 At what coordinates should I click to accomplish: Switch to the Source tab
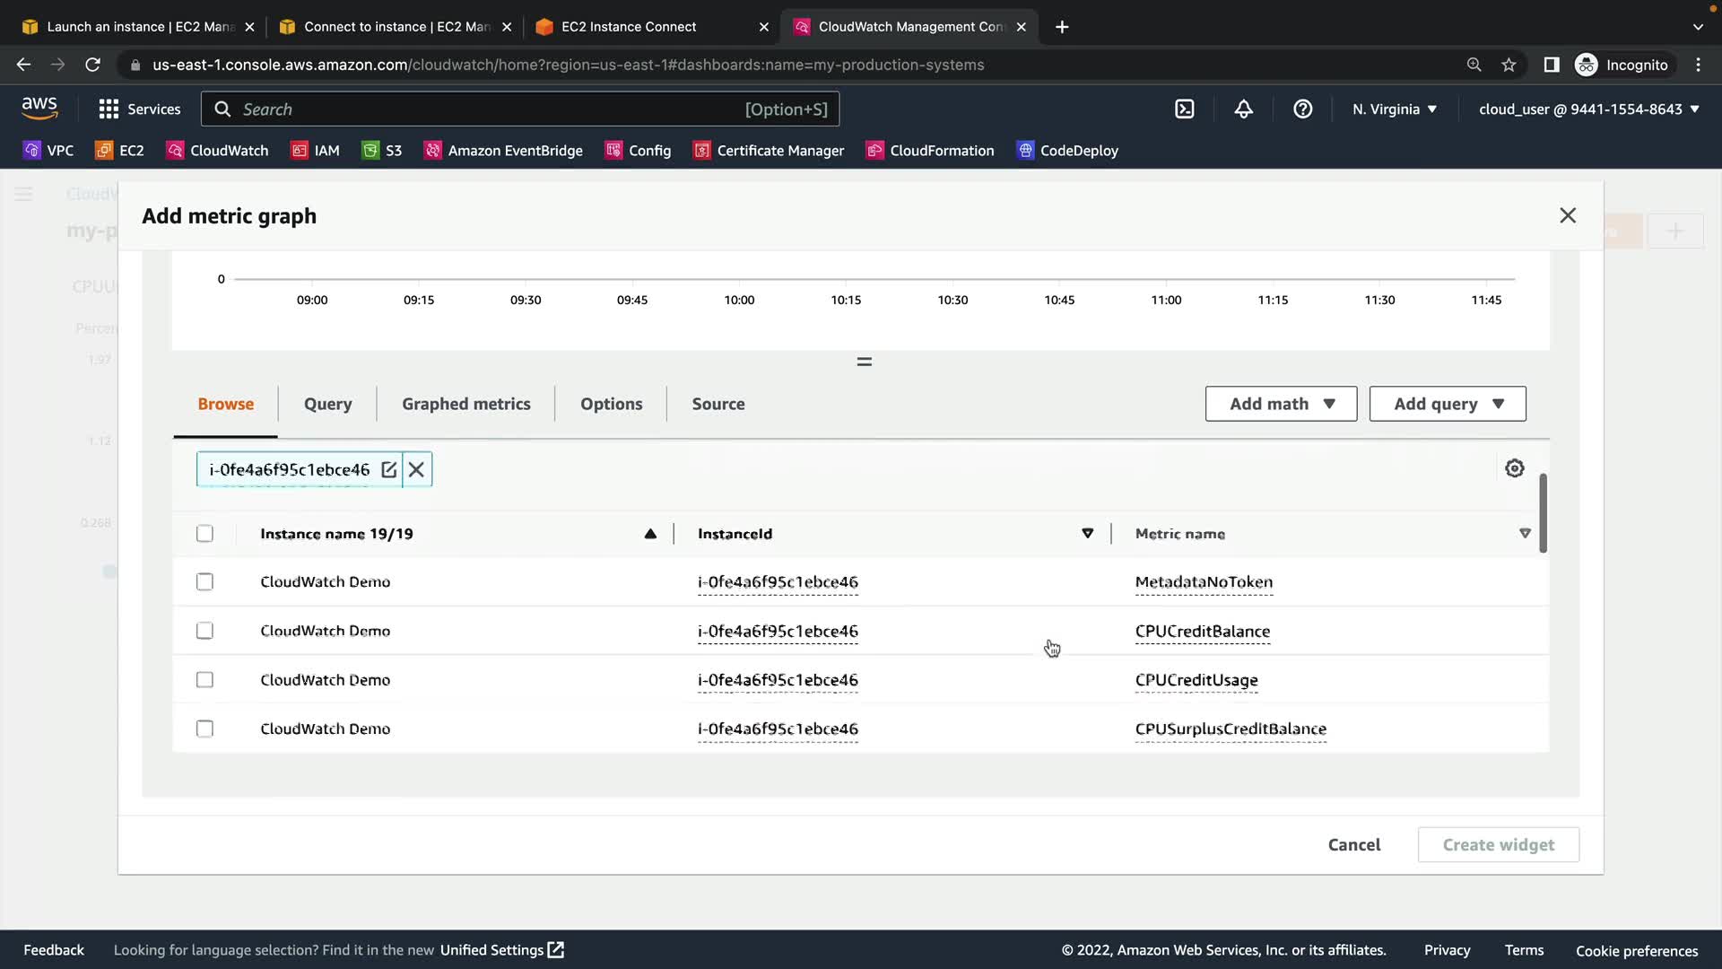pos(717,404)
